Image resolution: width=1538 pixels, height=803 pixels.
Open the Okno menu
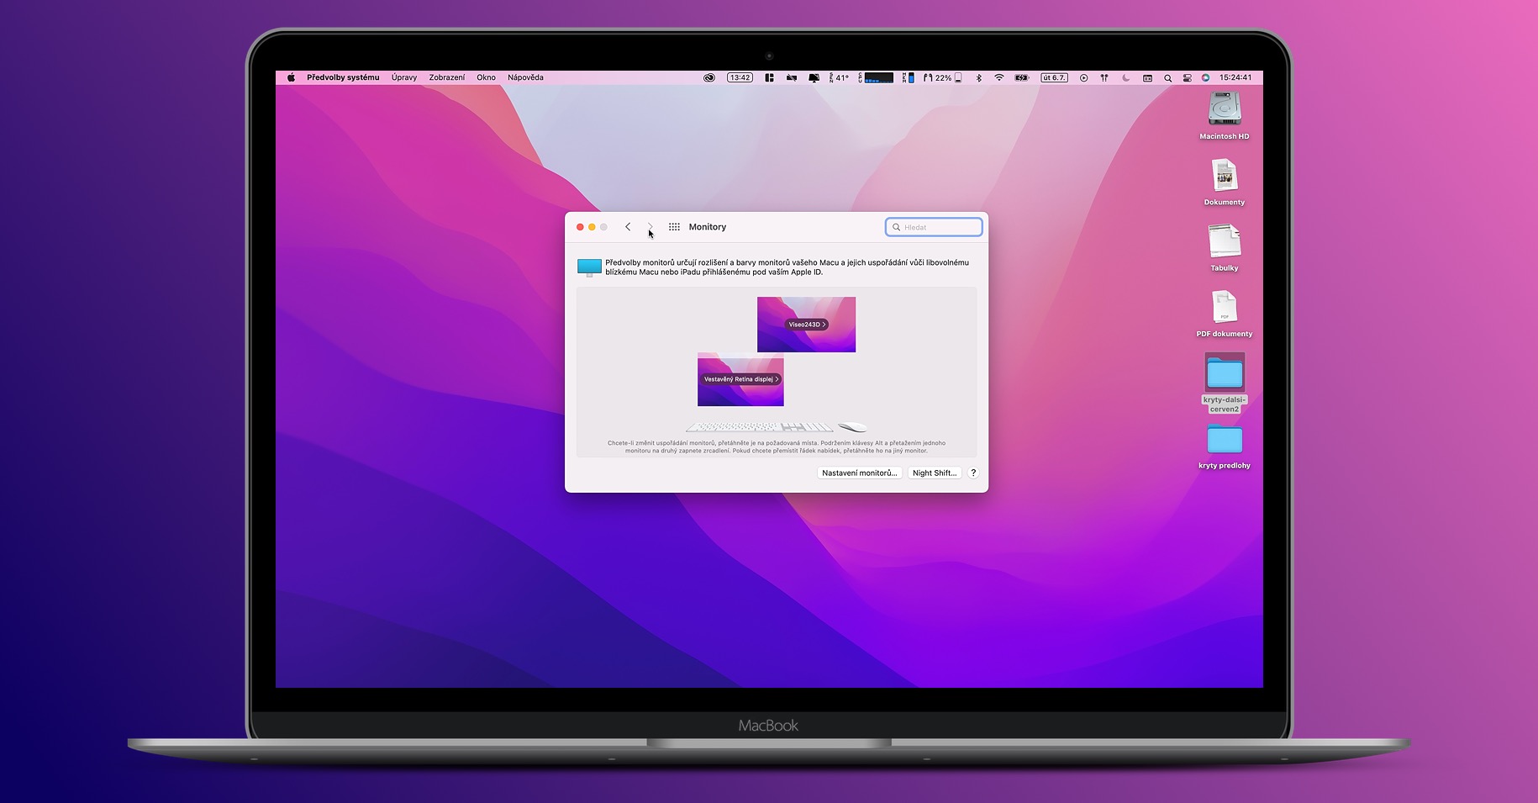tap(486, 77)
